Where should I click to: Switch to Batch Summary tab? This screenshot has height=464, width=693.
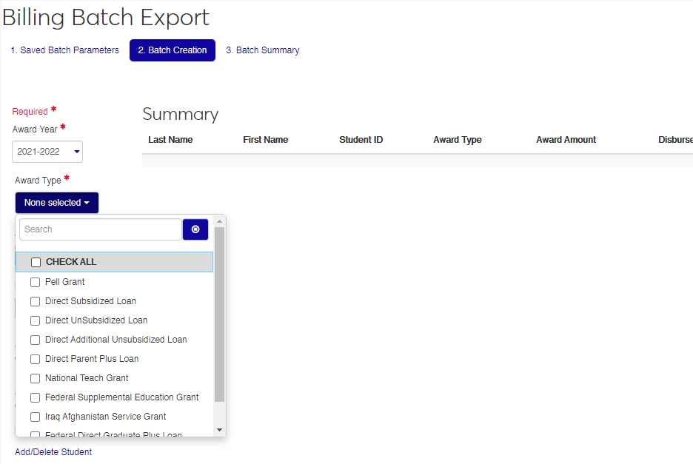pos(262,50)
